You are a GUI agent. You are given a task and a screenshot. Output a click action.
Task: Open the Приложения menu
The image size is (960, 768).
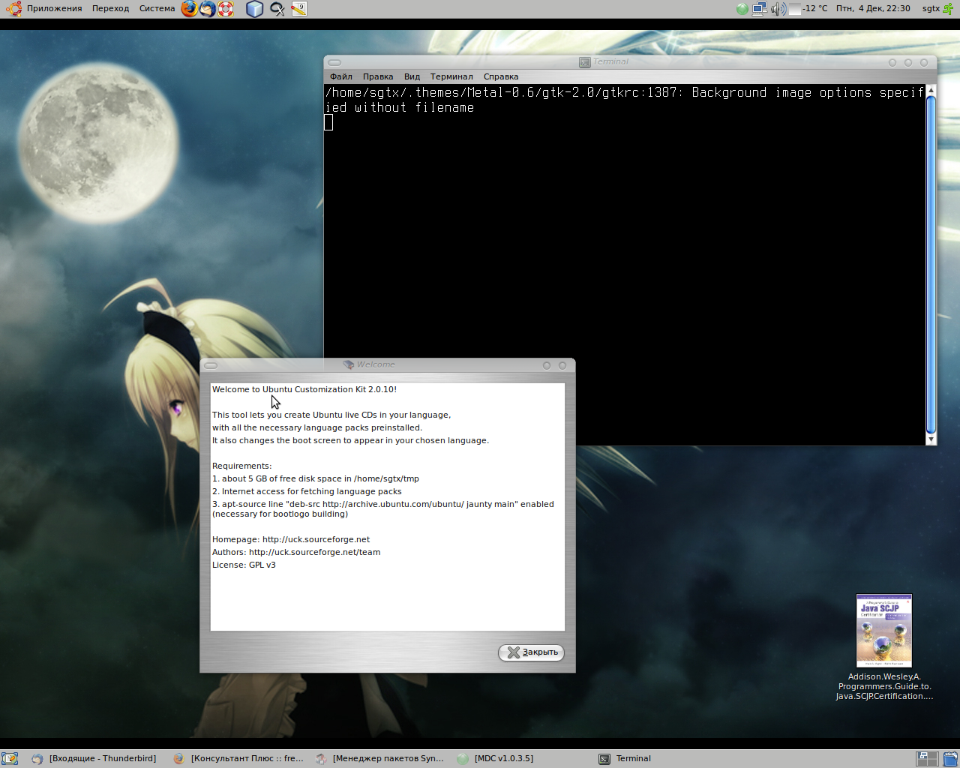point(54,9)
